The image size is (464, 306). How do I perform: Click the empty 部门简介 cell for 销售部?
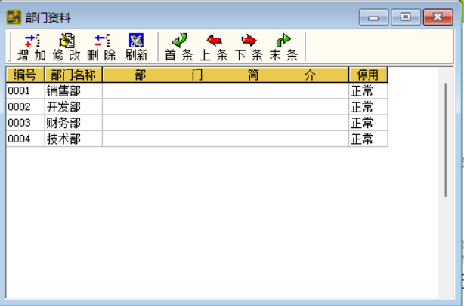pyautogui.click(x=225, y=91)
